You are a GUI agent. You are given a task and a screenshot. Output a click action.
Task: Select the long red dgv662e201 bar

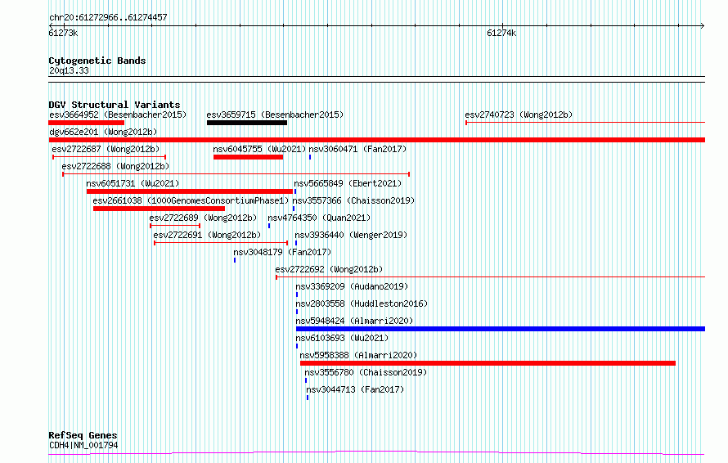coord(376,140)
